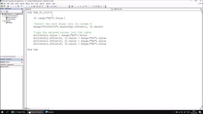Click the (Name) Module1 property field

[11, 67]
